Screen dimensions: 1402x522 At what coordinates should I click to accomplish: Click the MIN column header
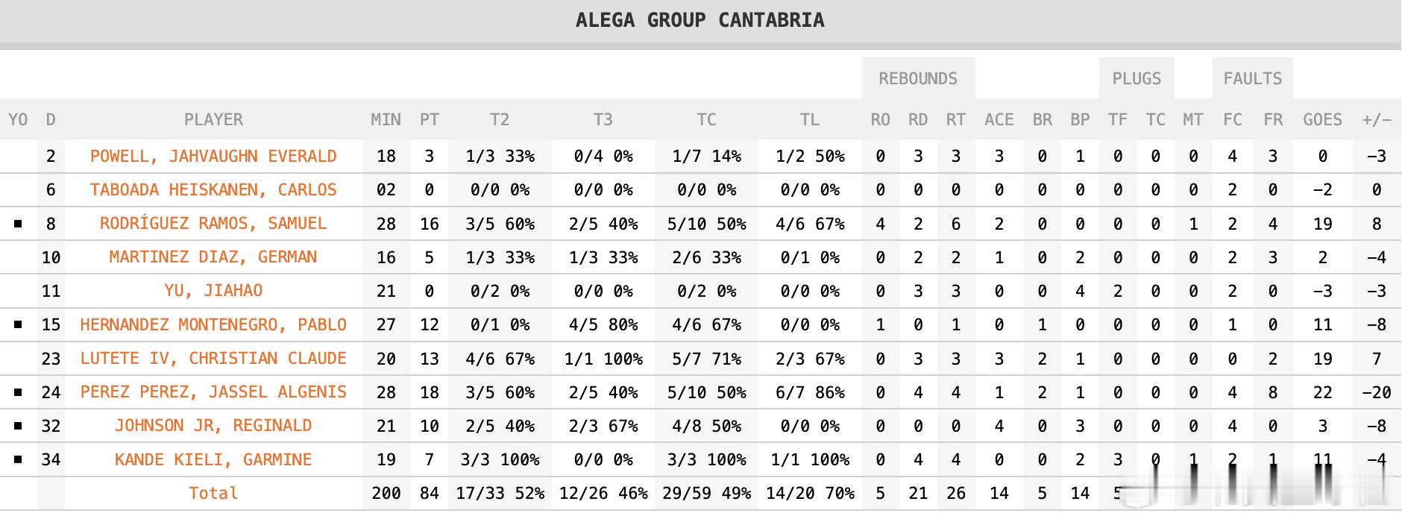click(x=386, y=120)
